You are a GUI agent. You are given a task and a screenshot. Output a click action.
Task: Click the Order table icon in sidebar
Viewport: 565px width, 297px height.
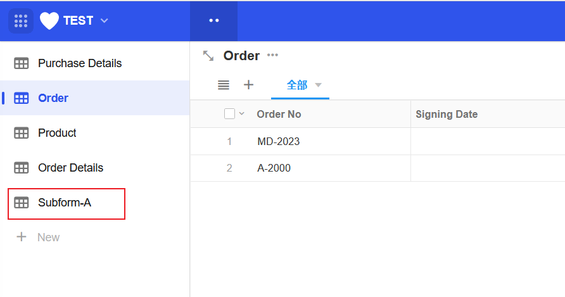pos(22,98)
